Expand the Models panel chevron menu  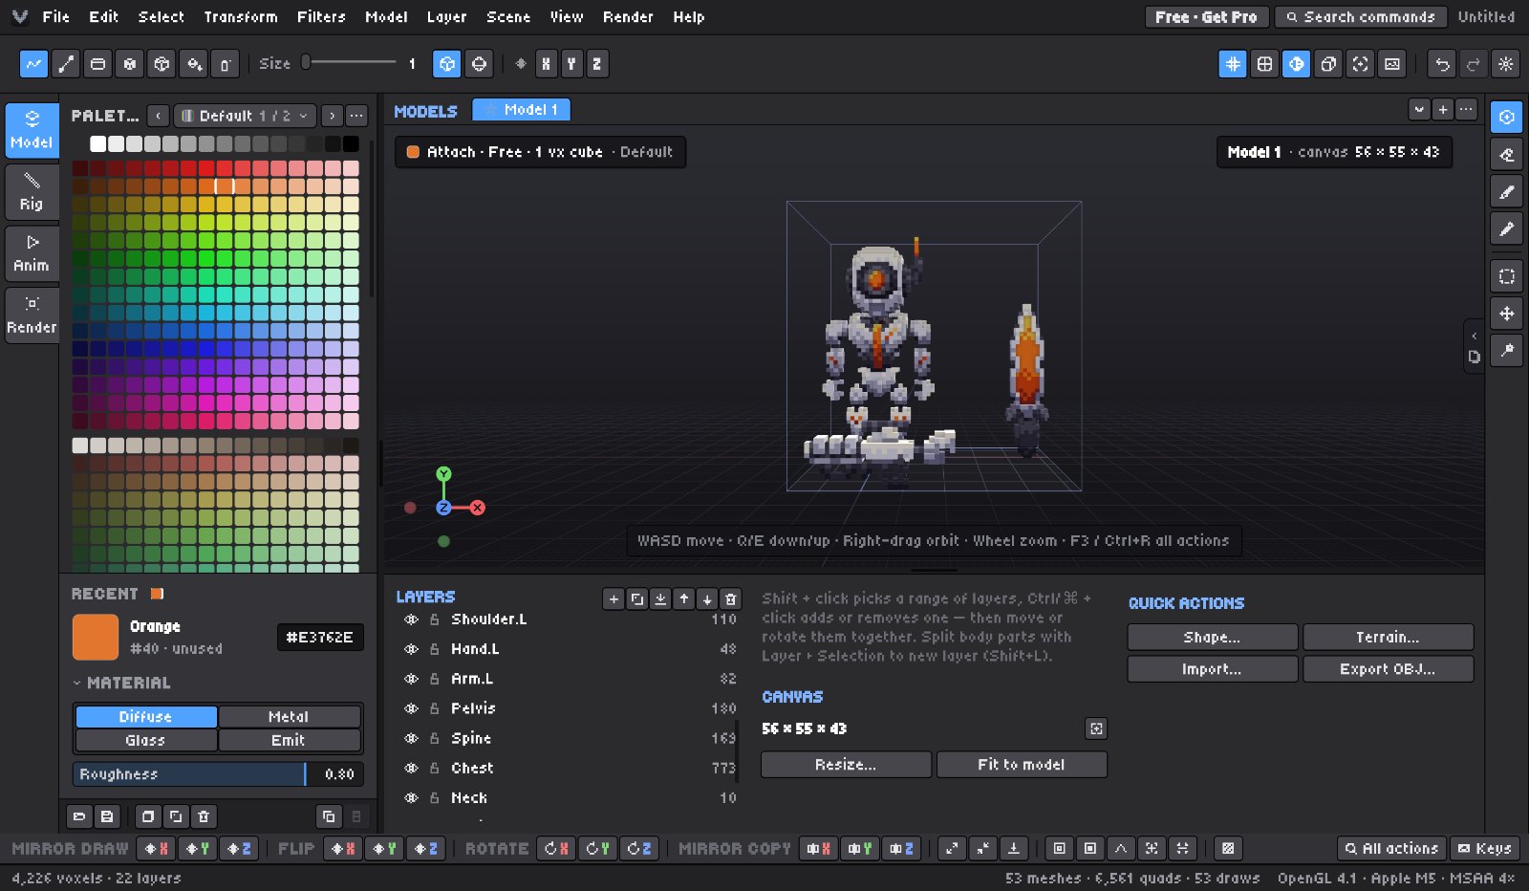pyautogui.click(x=1419, y=110)
